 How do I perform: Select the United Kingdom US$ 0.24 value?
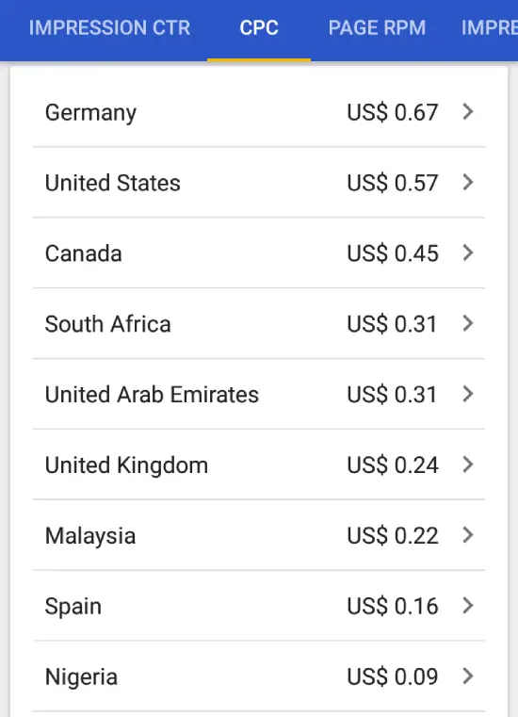coord(393,465)
